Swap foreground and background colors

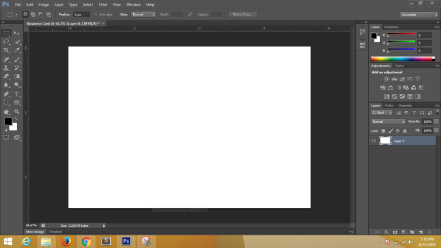click(x=16, y=119)
